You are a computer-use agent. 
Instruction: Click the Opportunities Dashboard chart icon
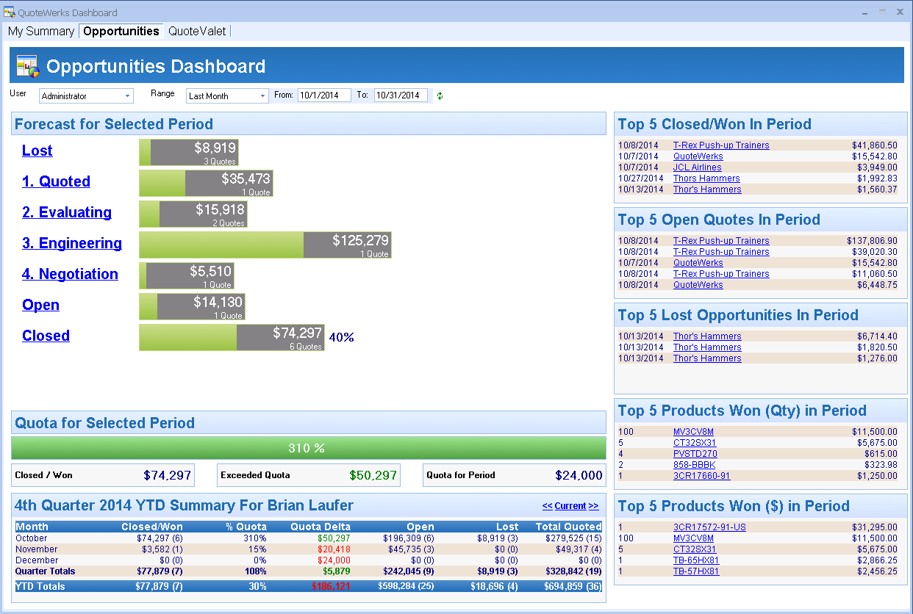pos(27,66)
